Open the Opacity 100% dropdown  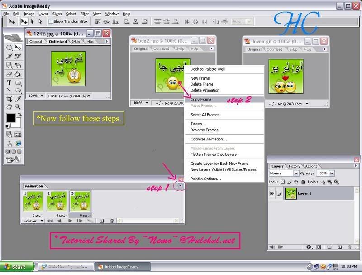pos(325,174)
